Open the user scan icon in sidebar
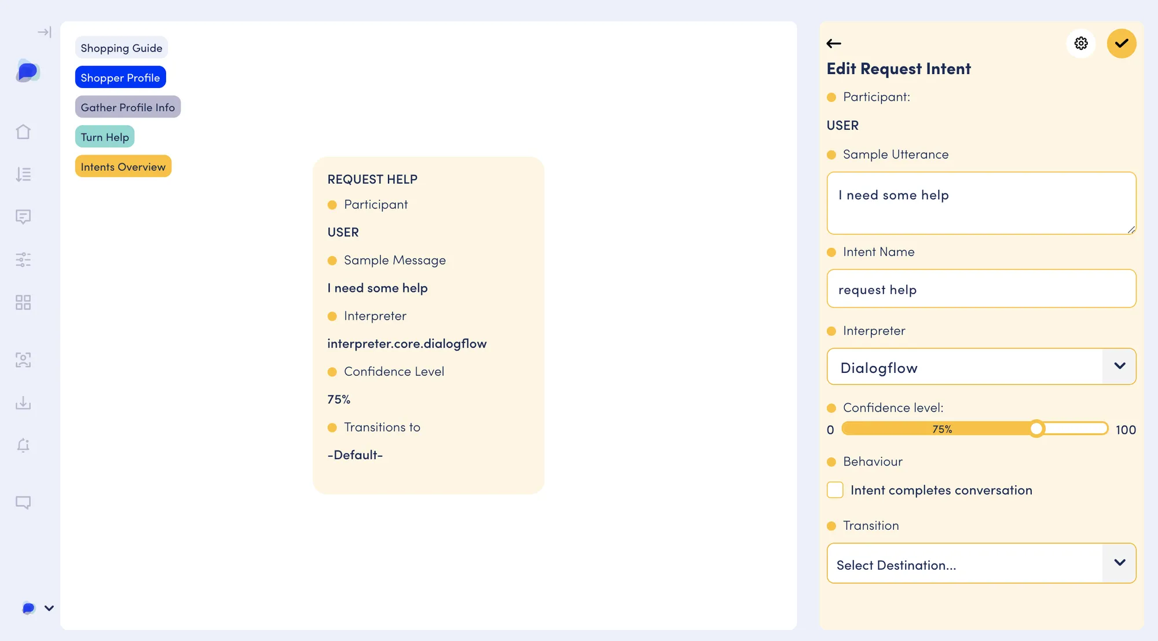Image resolution: width=1158 pixels, height=641 pixels. point(23,360)
